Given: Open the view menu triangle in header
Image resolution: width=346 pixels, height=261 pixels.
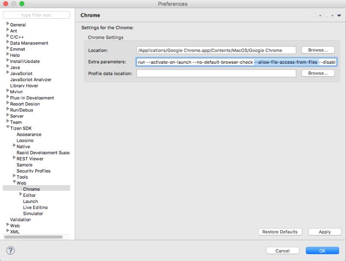Looking at the screenshot, I should tap(339, 16).
